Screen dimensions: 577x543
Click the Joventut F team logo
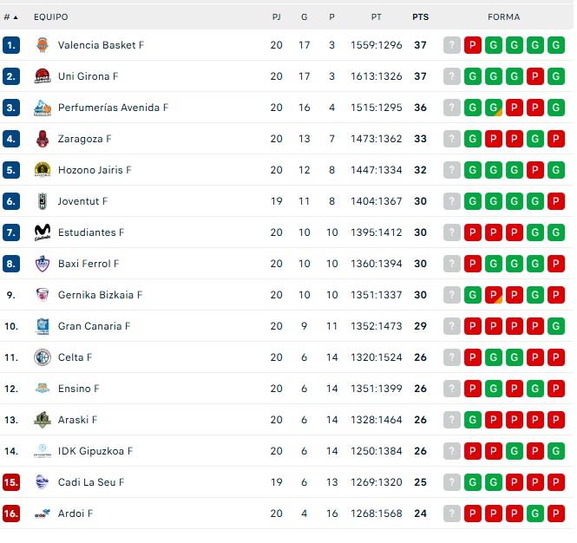tap(43, 201)
